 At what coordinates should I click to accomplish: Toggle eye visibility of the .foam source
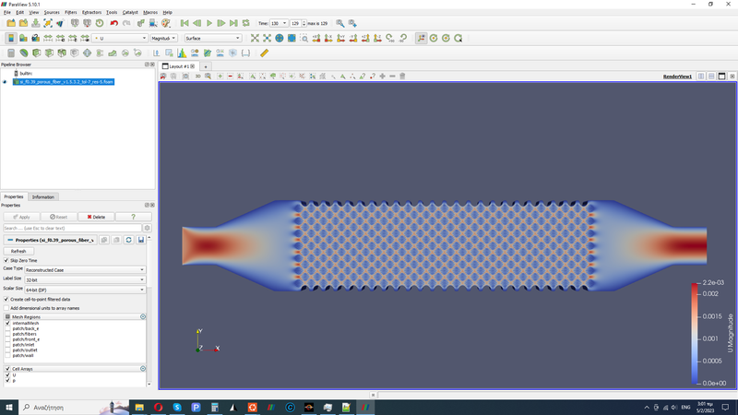pyautogui.click(x=5, y=81)
